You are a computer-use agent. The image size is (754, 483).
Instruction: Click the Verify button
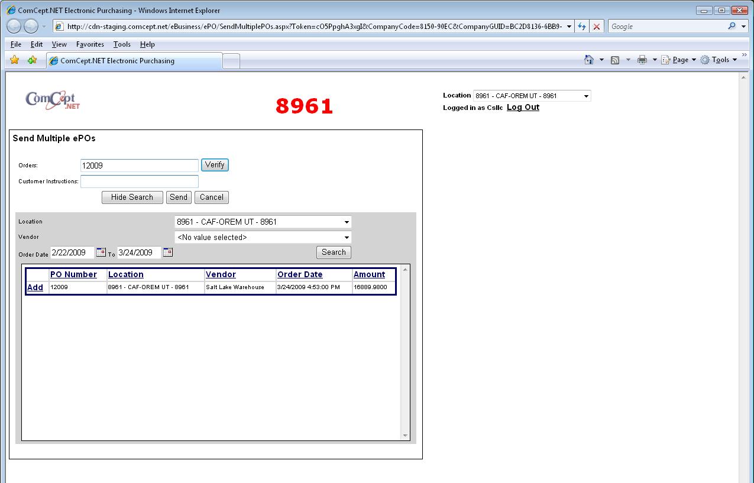tap(215, 165)
